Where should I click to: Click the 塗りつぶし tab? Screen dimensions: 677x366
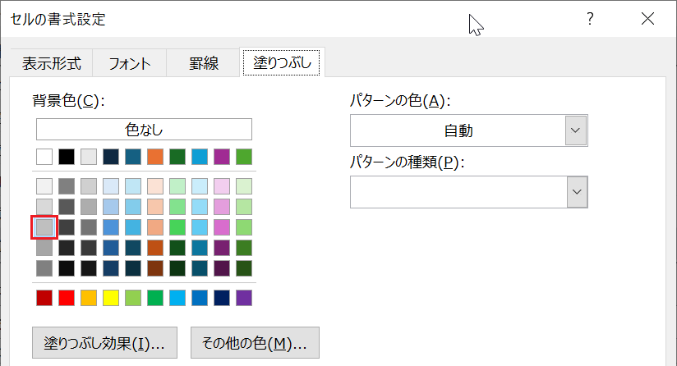click(x=282, y=62)
